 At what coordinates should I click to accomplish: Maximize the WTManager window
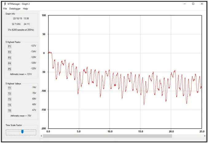(x=193, y=4)
